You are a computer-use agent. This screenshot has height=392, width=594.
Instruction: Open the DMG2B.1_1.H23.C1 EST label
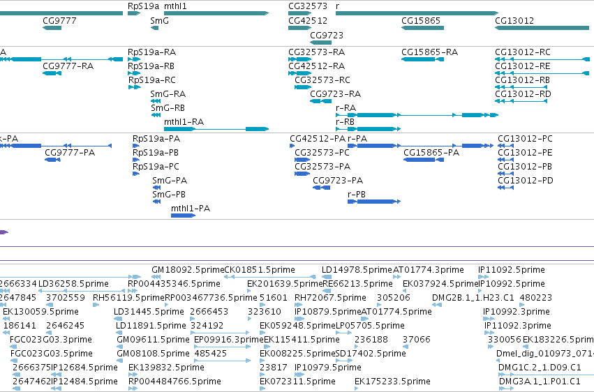[x=473, y=298]
